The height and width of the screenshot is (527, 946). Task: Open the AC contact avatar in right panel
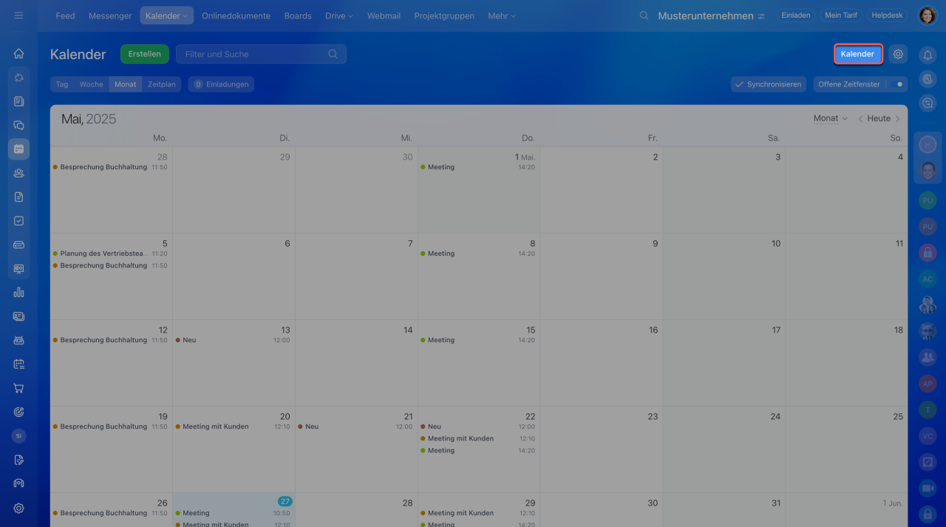928,279
